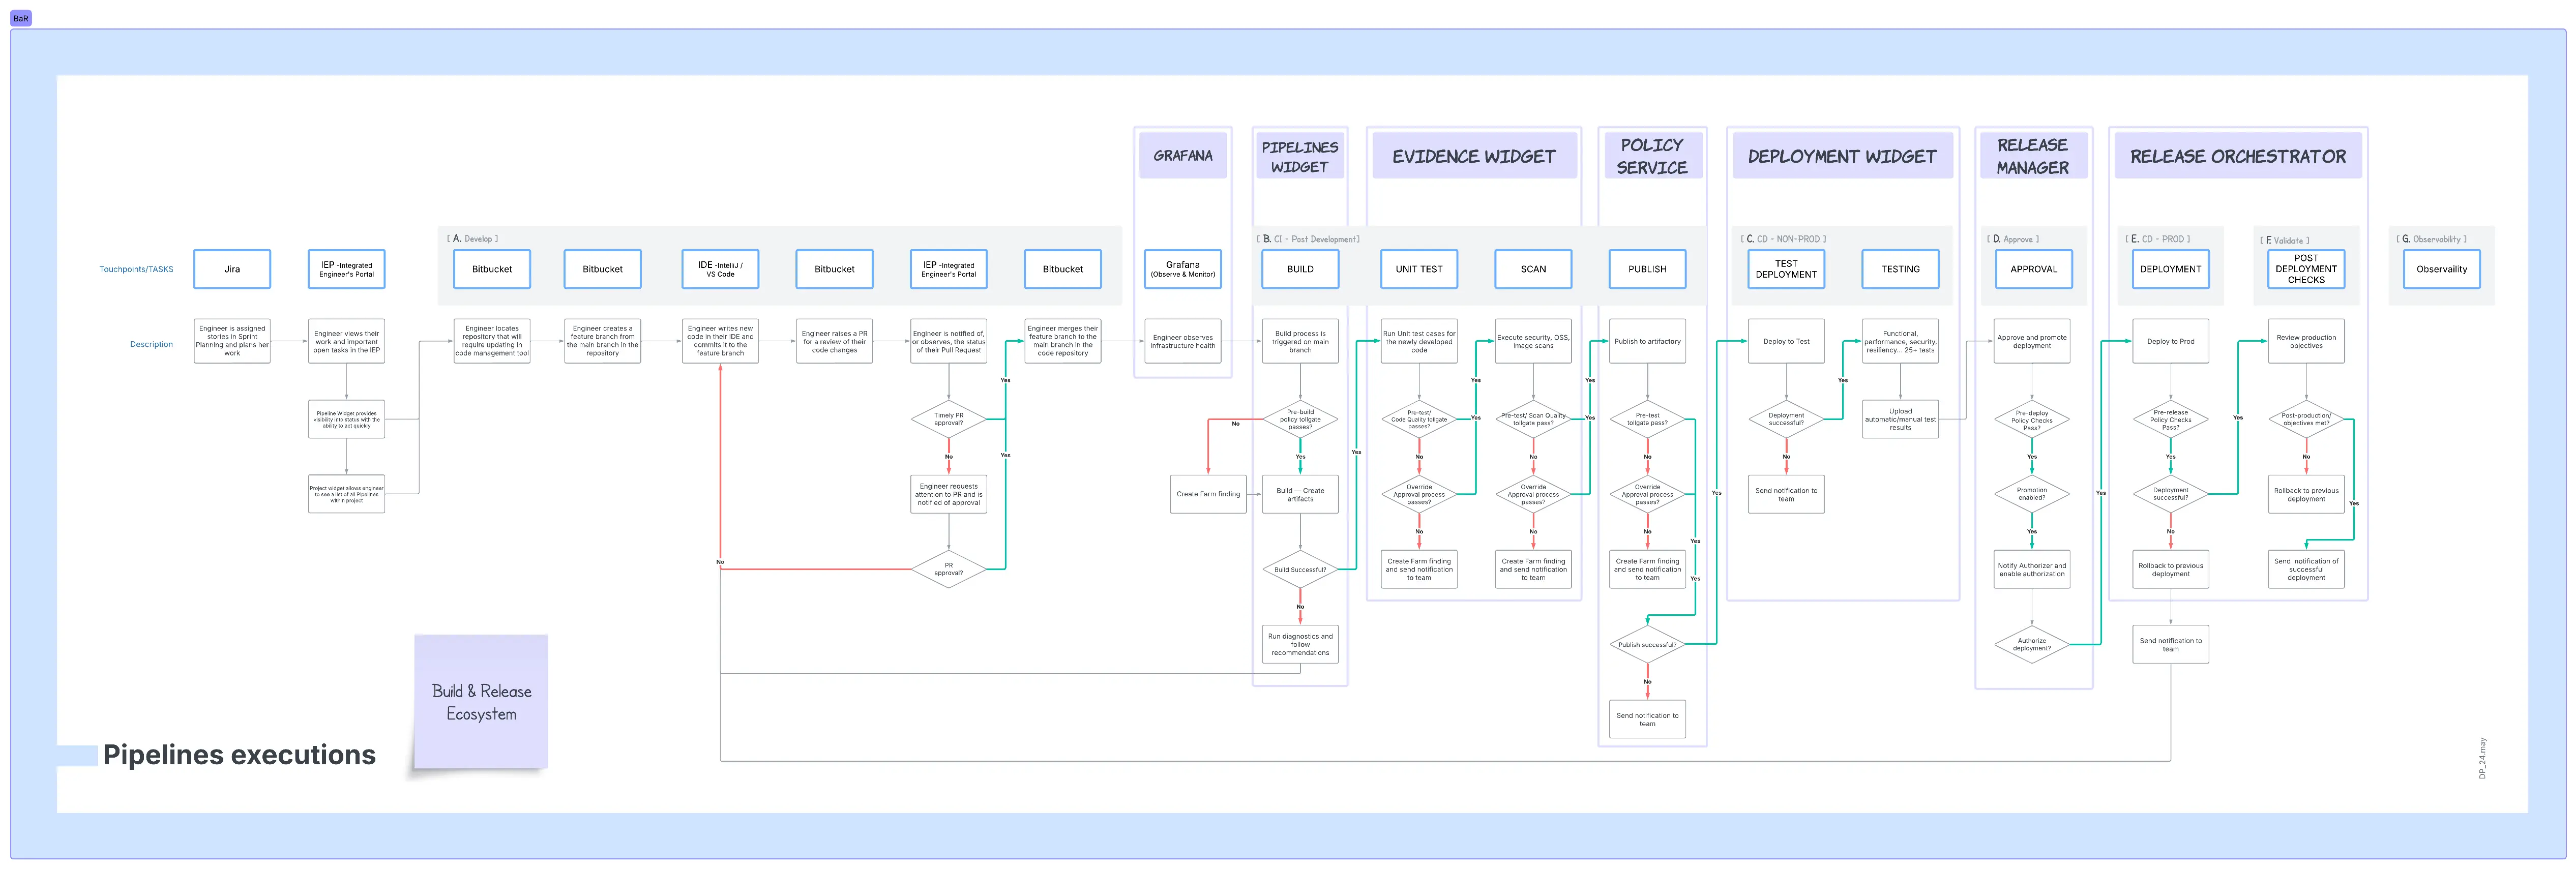Click the 'Description' row label
Image resolution: width=2576 pixels, height=869 pixels.
151,344
